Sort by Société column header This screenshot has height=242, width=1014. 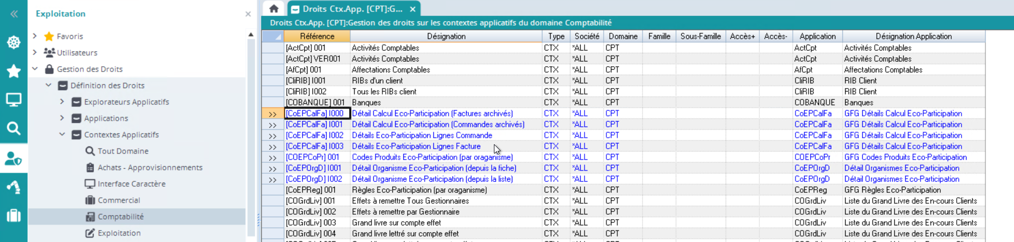(x=587, y=36)
